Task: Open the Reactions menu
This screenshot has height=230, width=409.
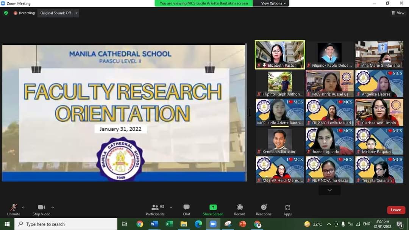Action: [264, 209]
